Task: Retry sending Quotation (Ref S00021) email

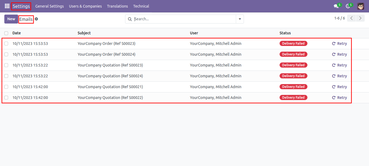Action: 339,87
